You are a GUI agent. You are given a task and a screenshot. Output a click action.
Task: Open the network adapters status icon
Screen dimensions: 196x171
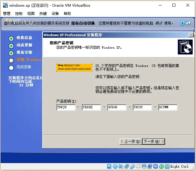127,166
